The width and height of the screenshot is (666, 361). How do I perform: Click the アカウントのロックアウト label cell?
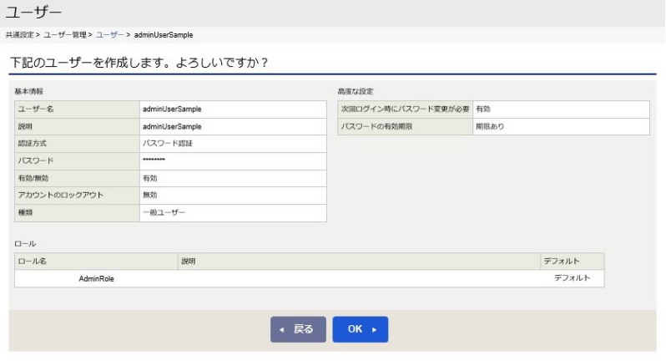tap(78, 196)
